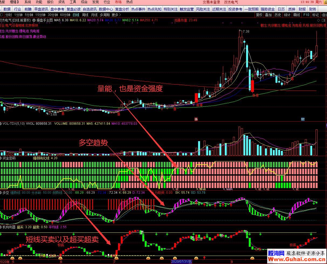
Task: Click the 热点事件 toolbar button
Action: pos(138,9)
